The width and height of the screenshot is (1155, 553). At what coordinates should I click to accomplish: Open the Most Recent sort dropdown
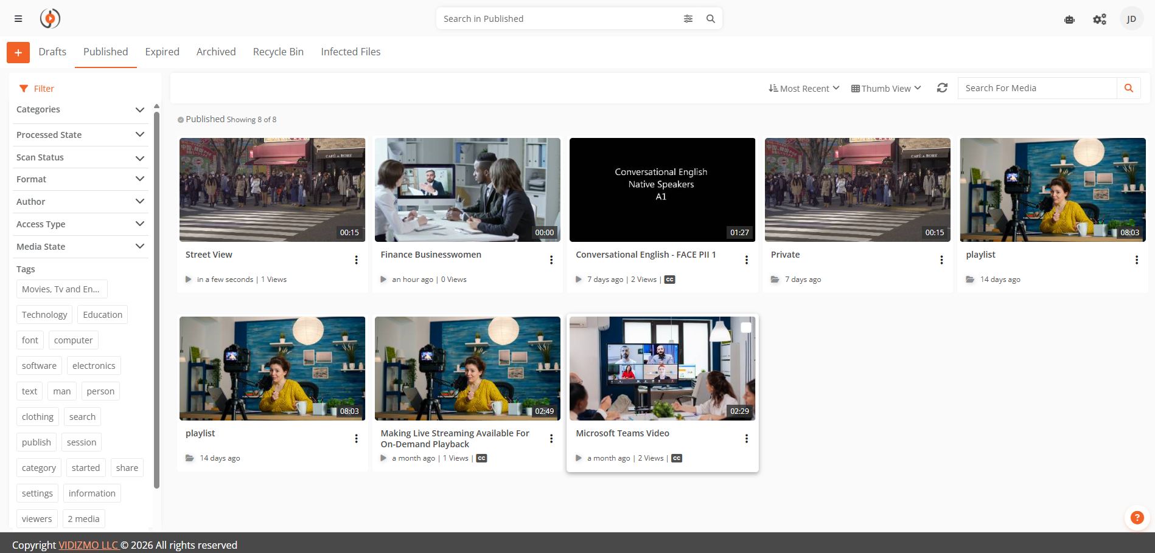[804, 89]
